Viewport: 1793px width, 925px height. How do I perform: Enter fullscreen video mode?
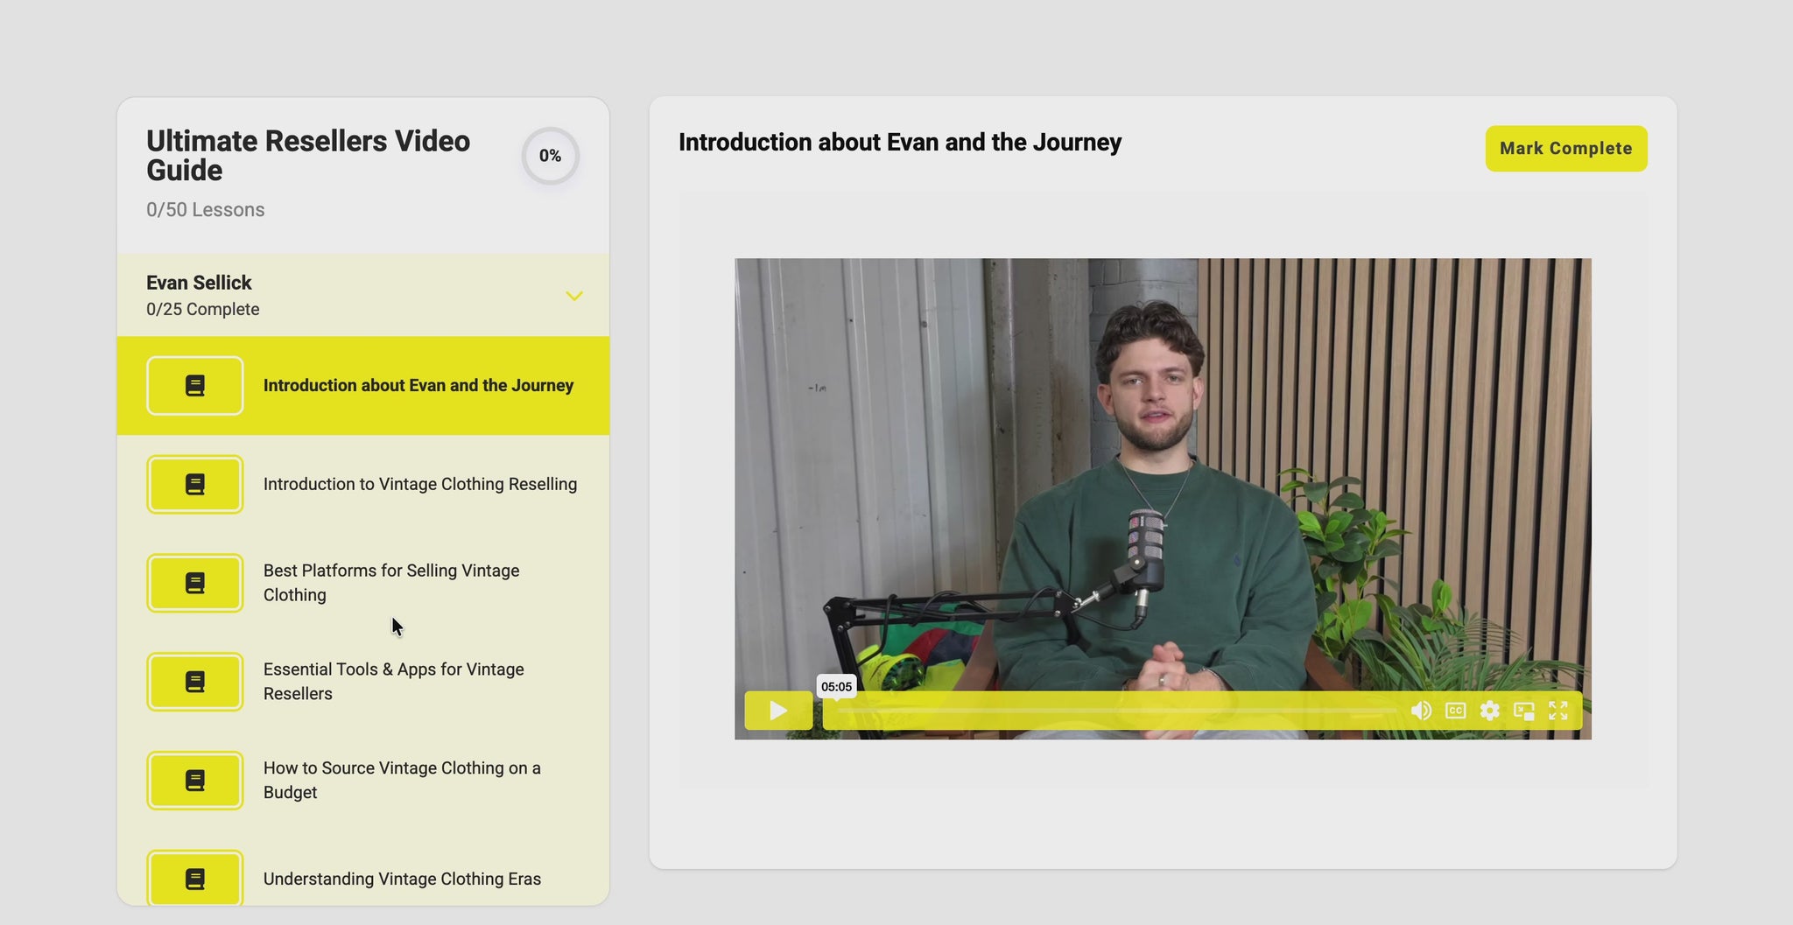coord(1557,711)
